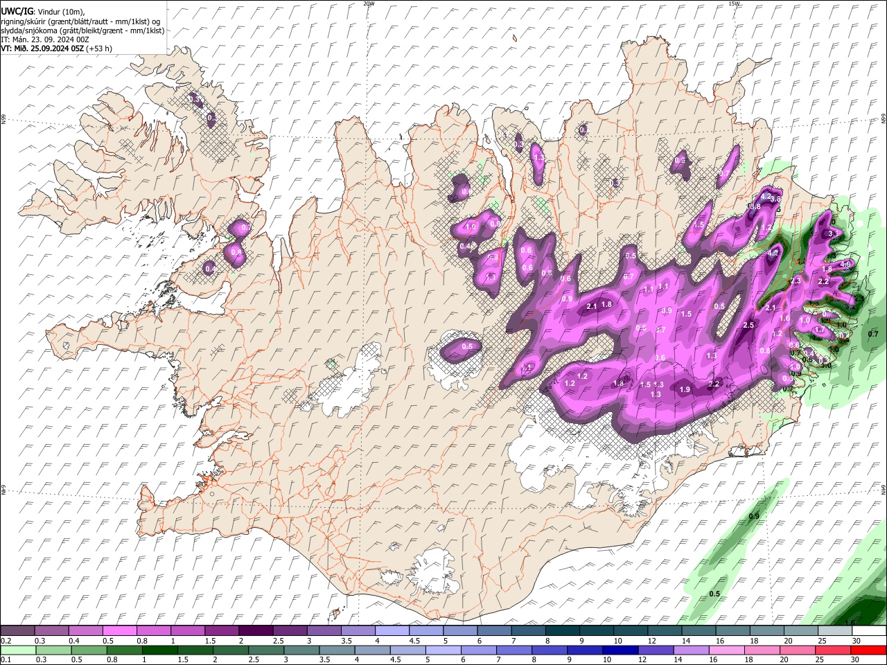Click the '20W' longitude label
This screenshot has width=887, height=665.
(x=369, y=3)
